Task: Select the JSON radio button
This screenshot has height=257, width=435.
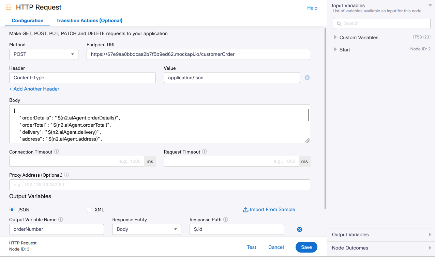Action: click(x=12, y=210)
